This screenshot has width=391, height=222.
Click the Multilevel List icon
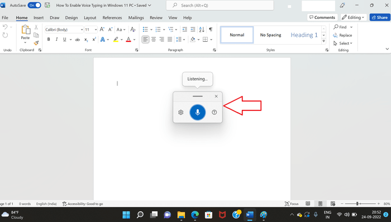[x=170, y=30]
